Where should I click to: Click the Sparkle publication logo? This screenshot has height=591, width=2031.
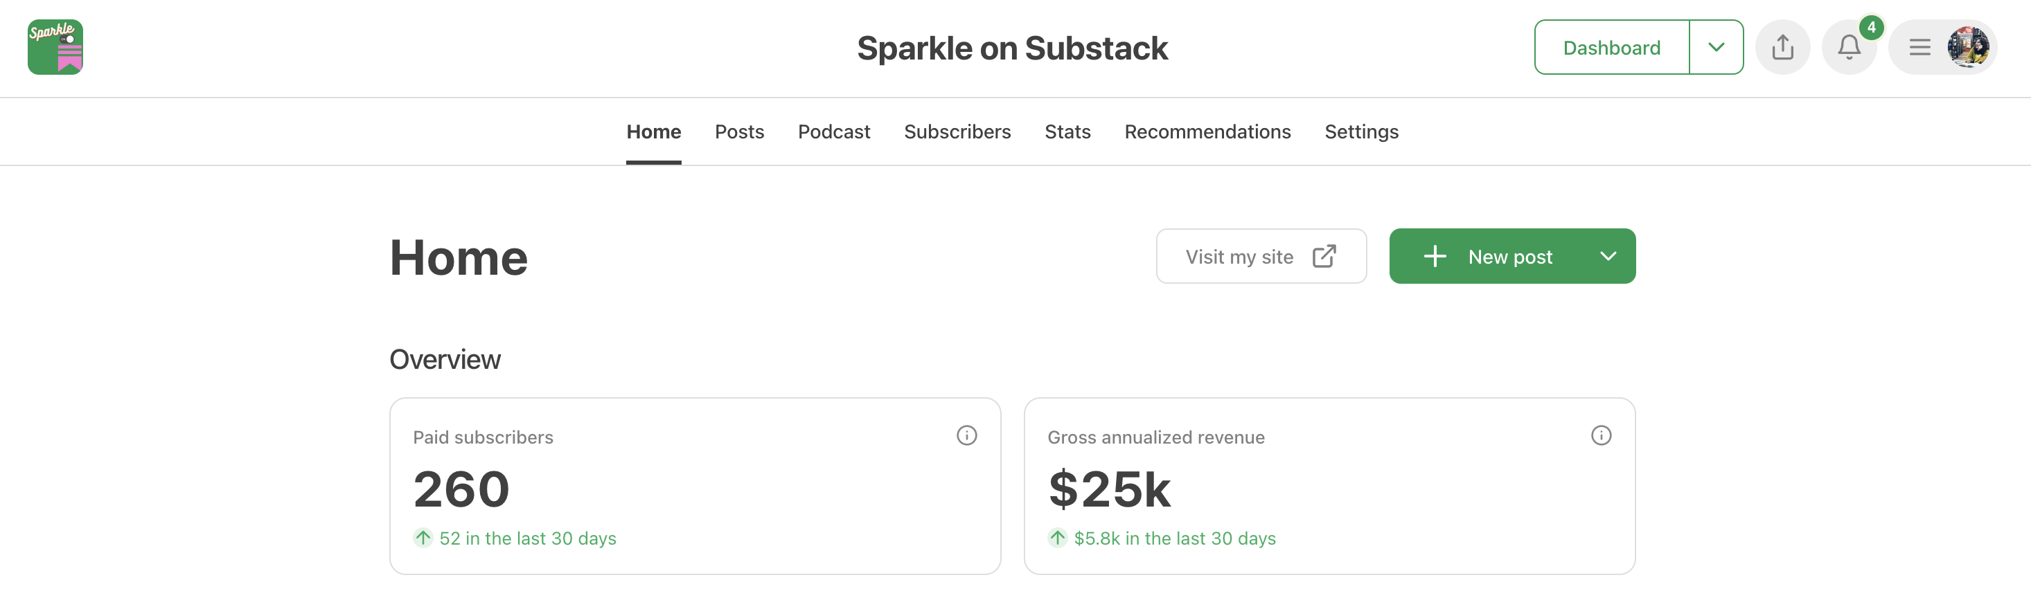tap(55, 47)
